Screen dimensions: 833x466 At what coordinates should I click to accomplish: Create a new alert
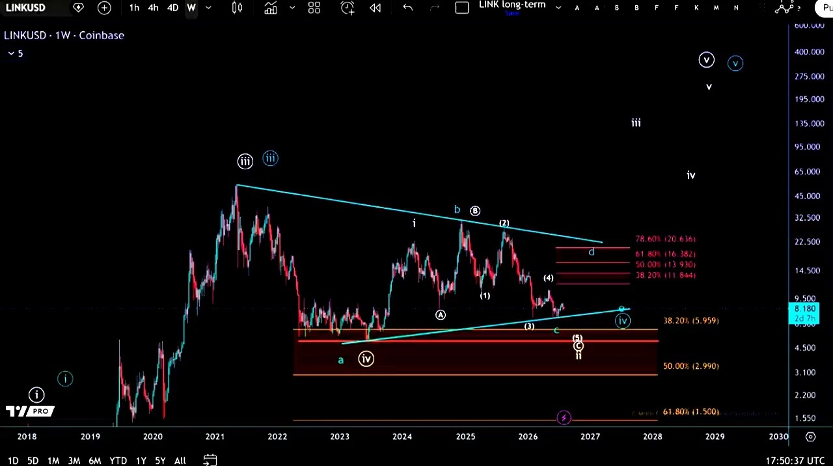(348, 8)
